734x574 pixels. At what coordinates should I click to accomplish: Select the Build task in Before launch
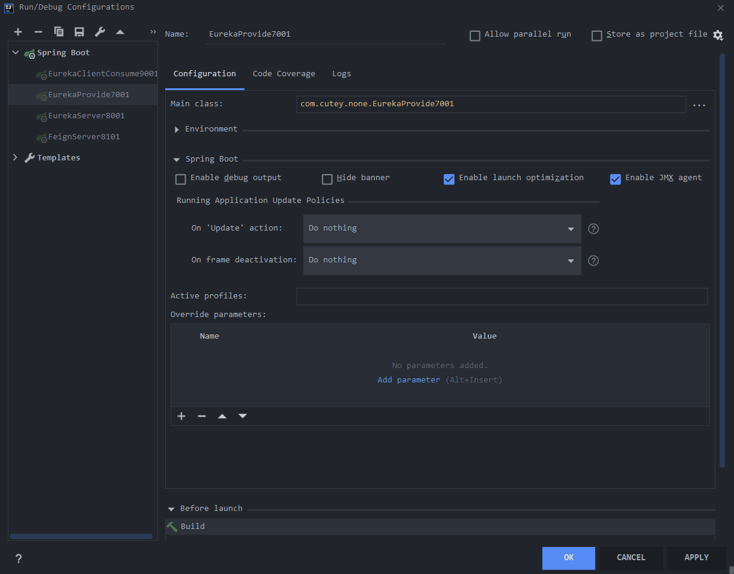coord(440,527)
